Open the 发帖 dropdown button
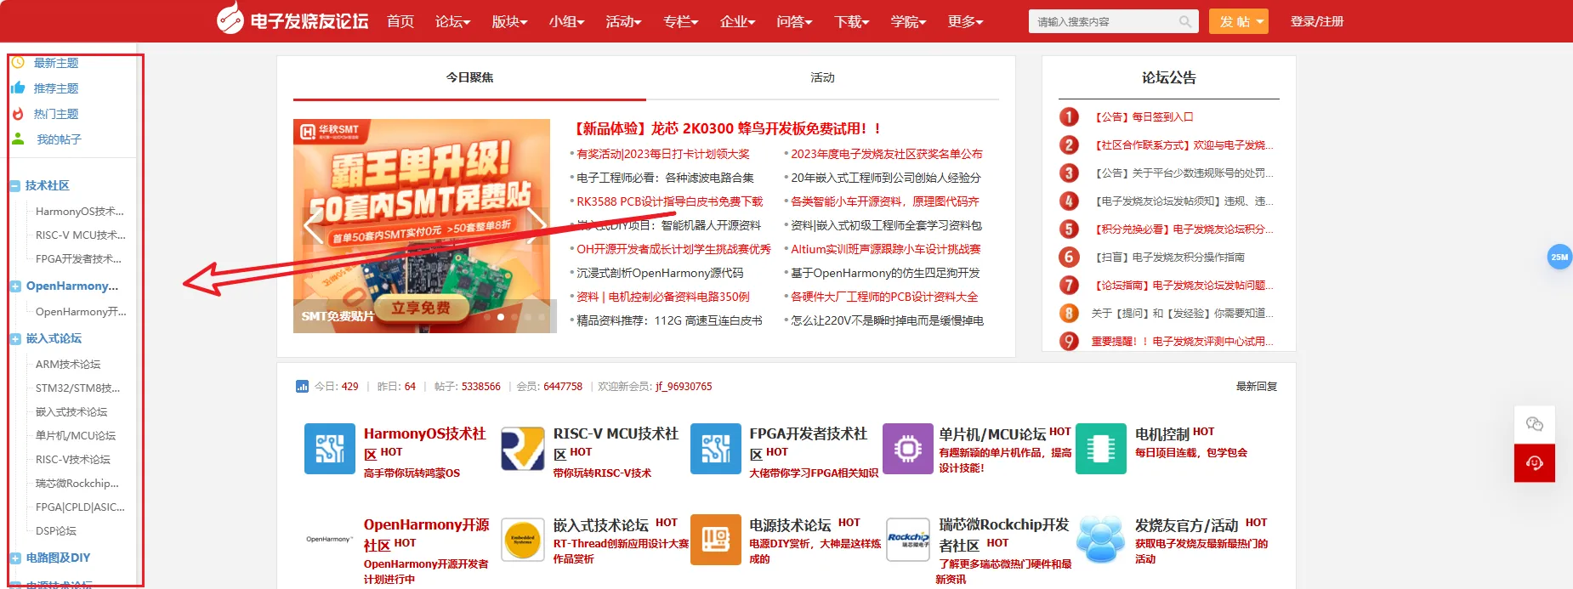This screenshot has height=589, width=1573. [1238, 22]
